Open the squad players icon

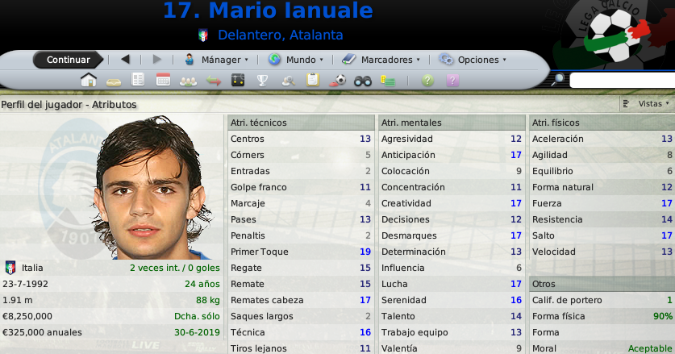(188, 81)
